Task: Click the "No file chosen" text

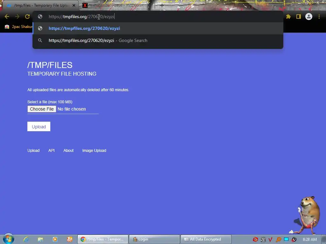Action: click(x=72, y=109)
